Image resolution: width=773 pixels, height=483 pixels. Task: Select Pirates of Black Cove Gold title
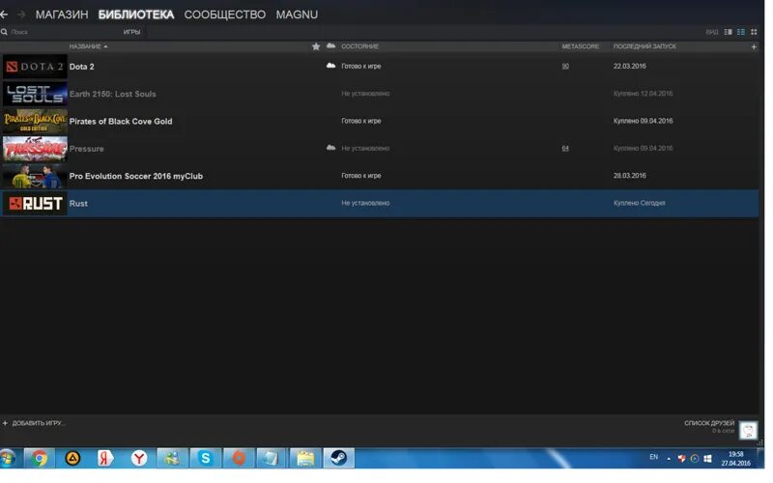[x=121, y=122]
